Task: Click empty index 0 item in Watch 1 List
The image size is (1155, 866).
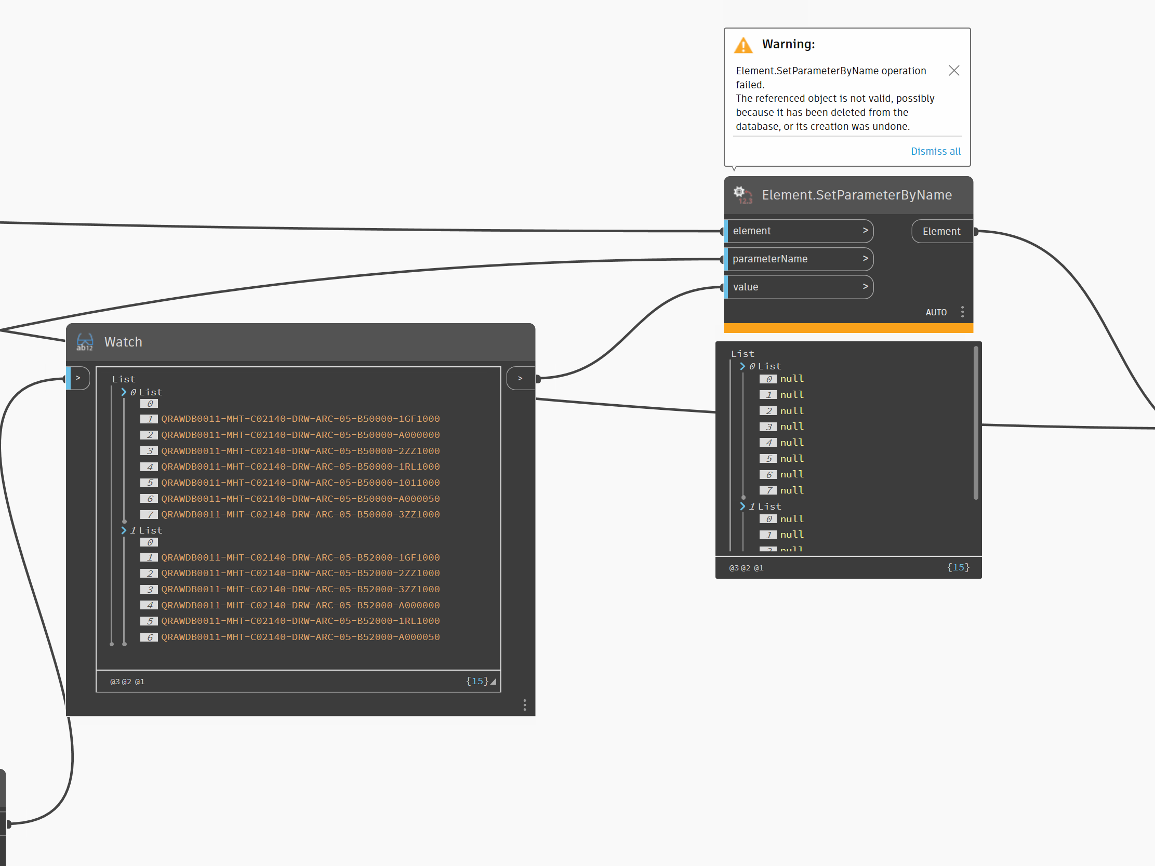Action: (149, 543)
